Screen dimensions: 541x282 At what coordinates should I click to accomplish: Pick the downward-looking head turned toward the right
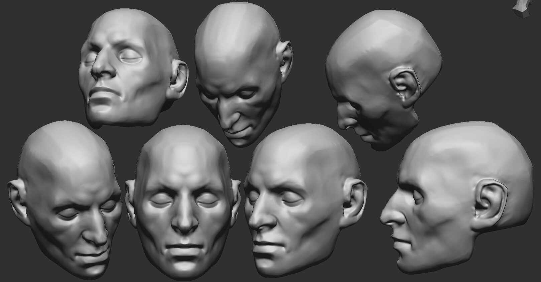(x=64, y=200)
